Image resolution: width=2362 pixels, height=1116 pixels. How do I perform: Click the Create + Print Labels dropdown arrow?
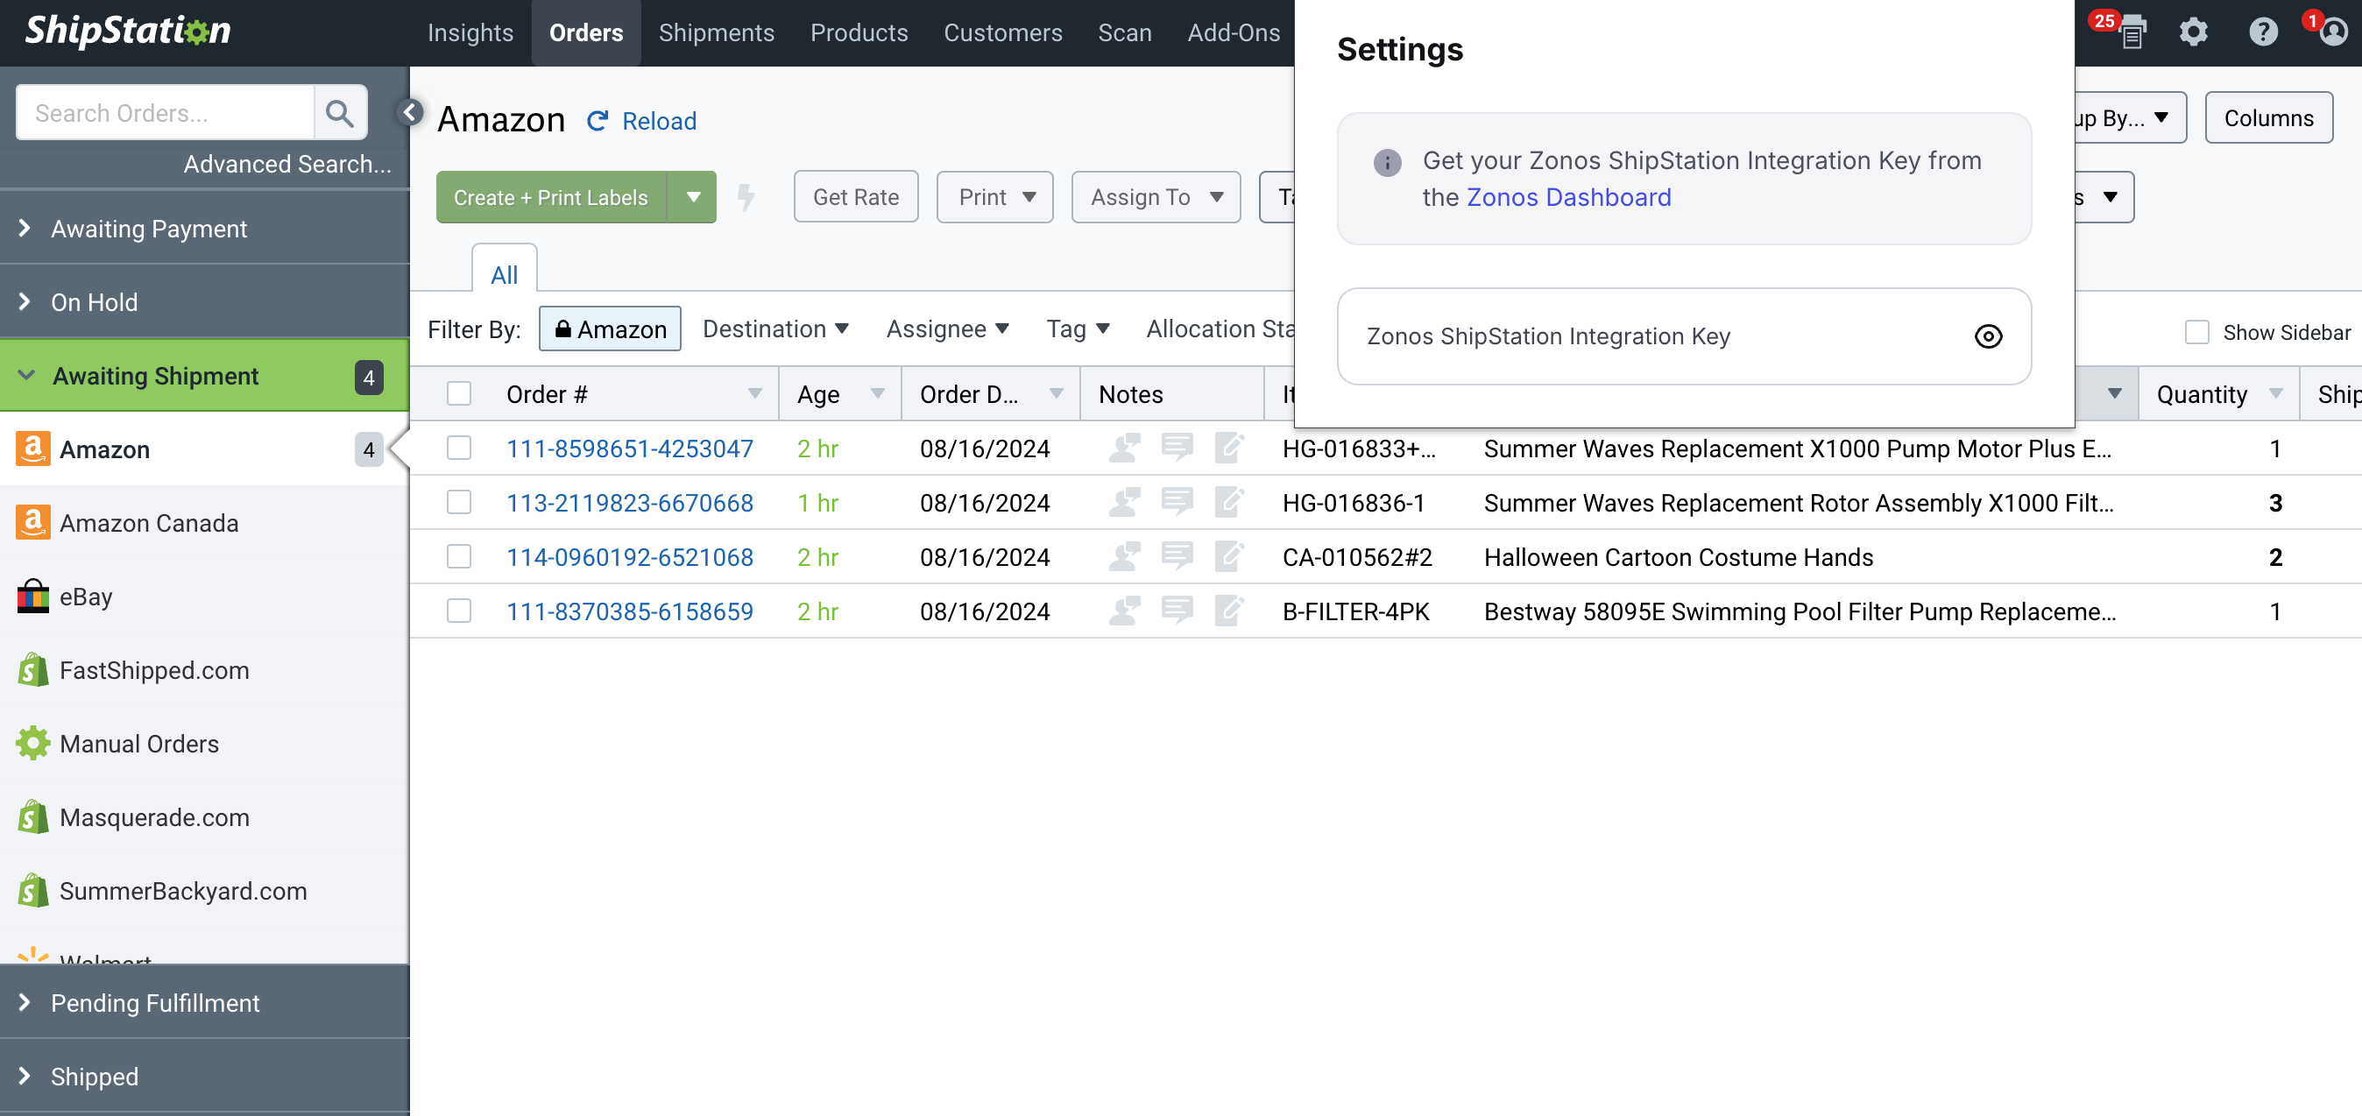click(695, 197)
